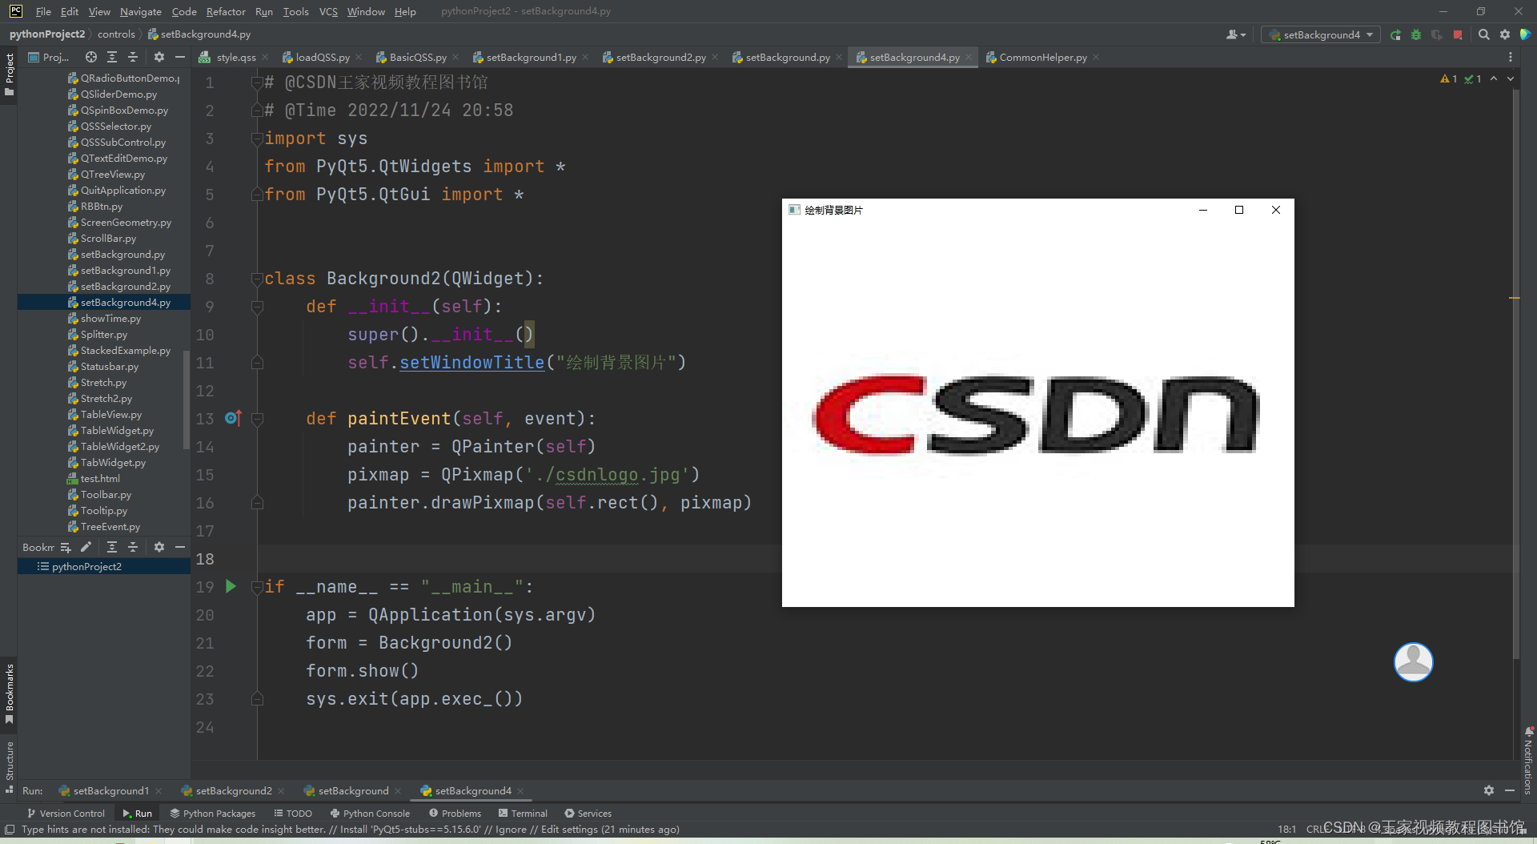Image resolution: width=1537 pixels, height=844 pixels.
Task: Toggle the Project side tool window button
Action: pyautogui.click(x=9, y=74)
